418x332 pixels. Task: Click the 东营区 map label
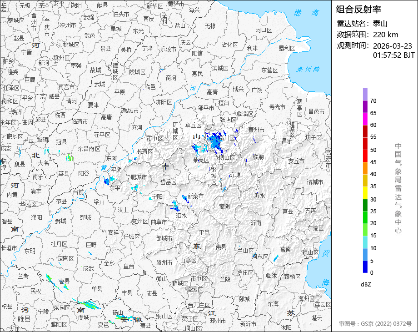tap(269, 70)
